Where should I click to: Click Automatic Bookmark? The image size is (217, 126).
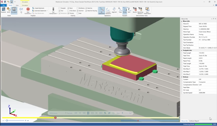(x=39, y=11)
